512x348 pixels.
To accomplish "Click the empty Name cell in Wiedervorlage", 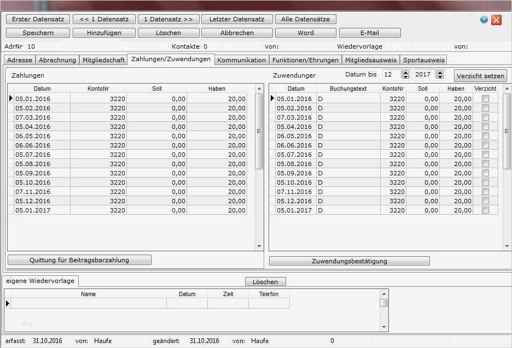I will click(x=89, y=303).
